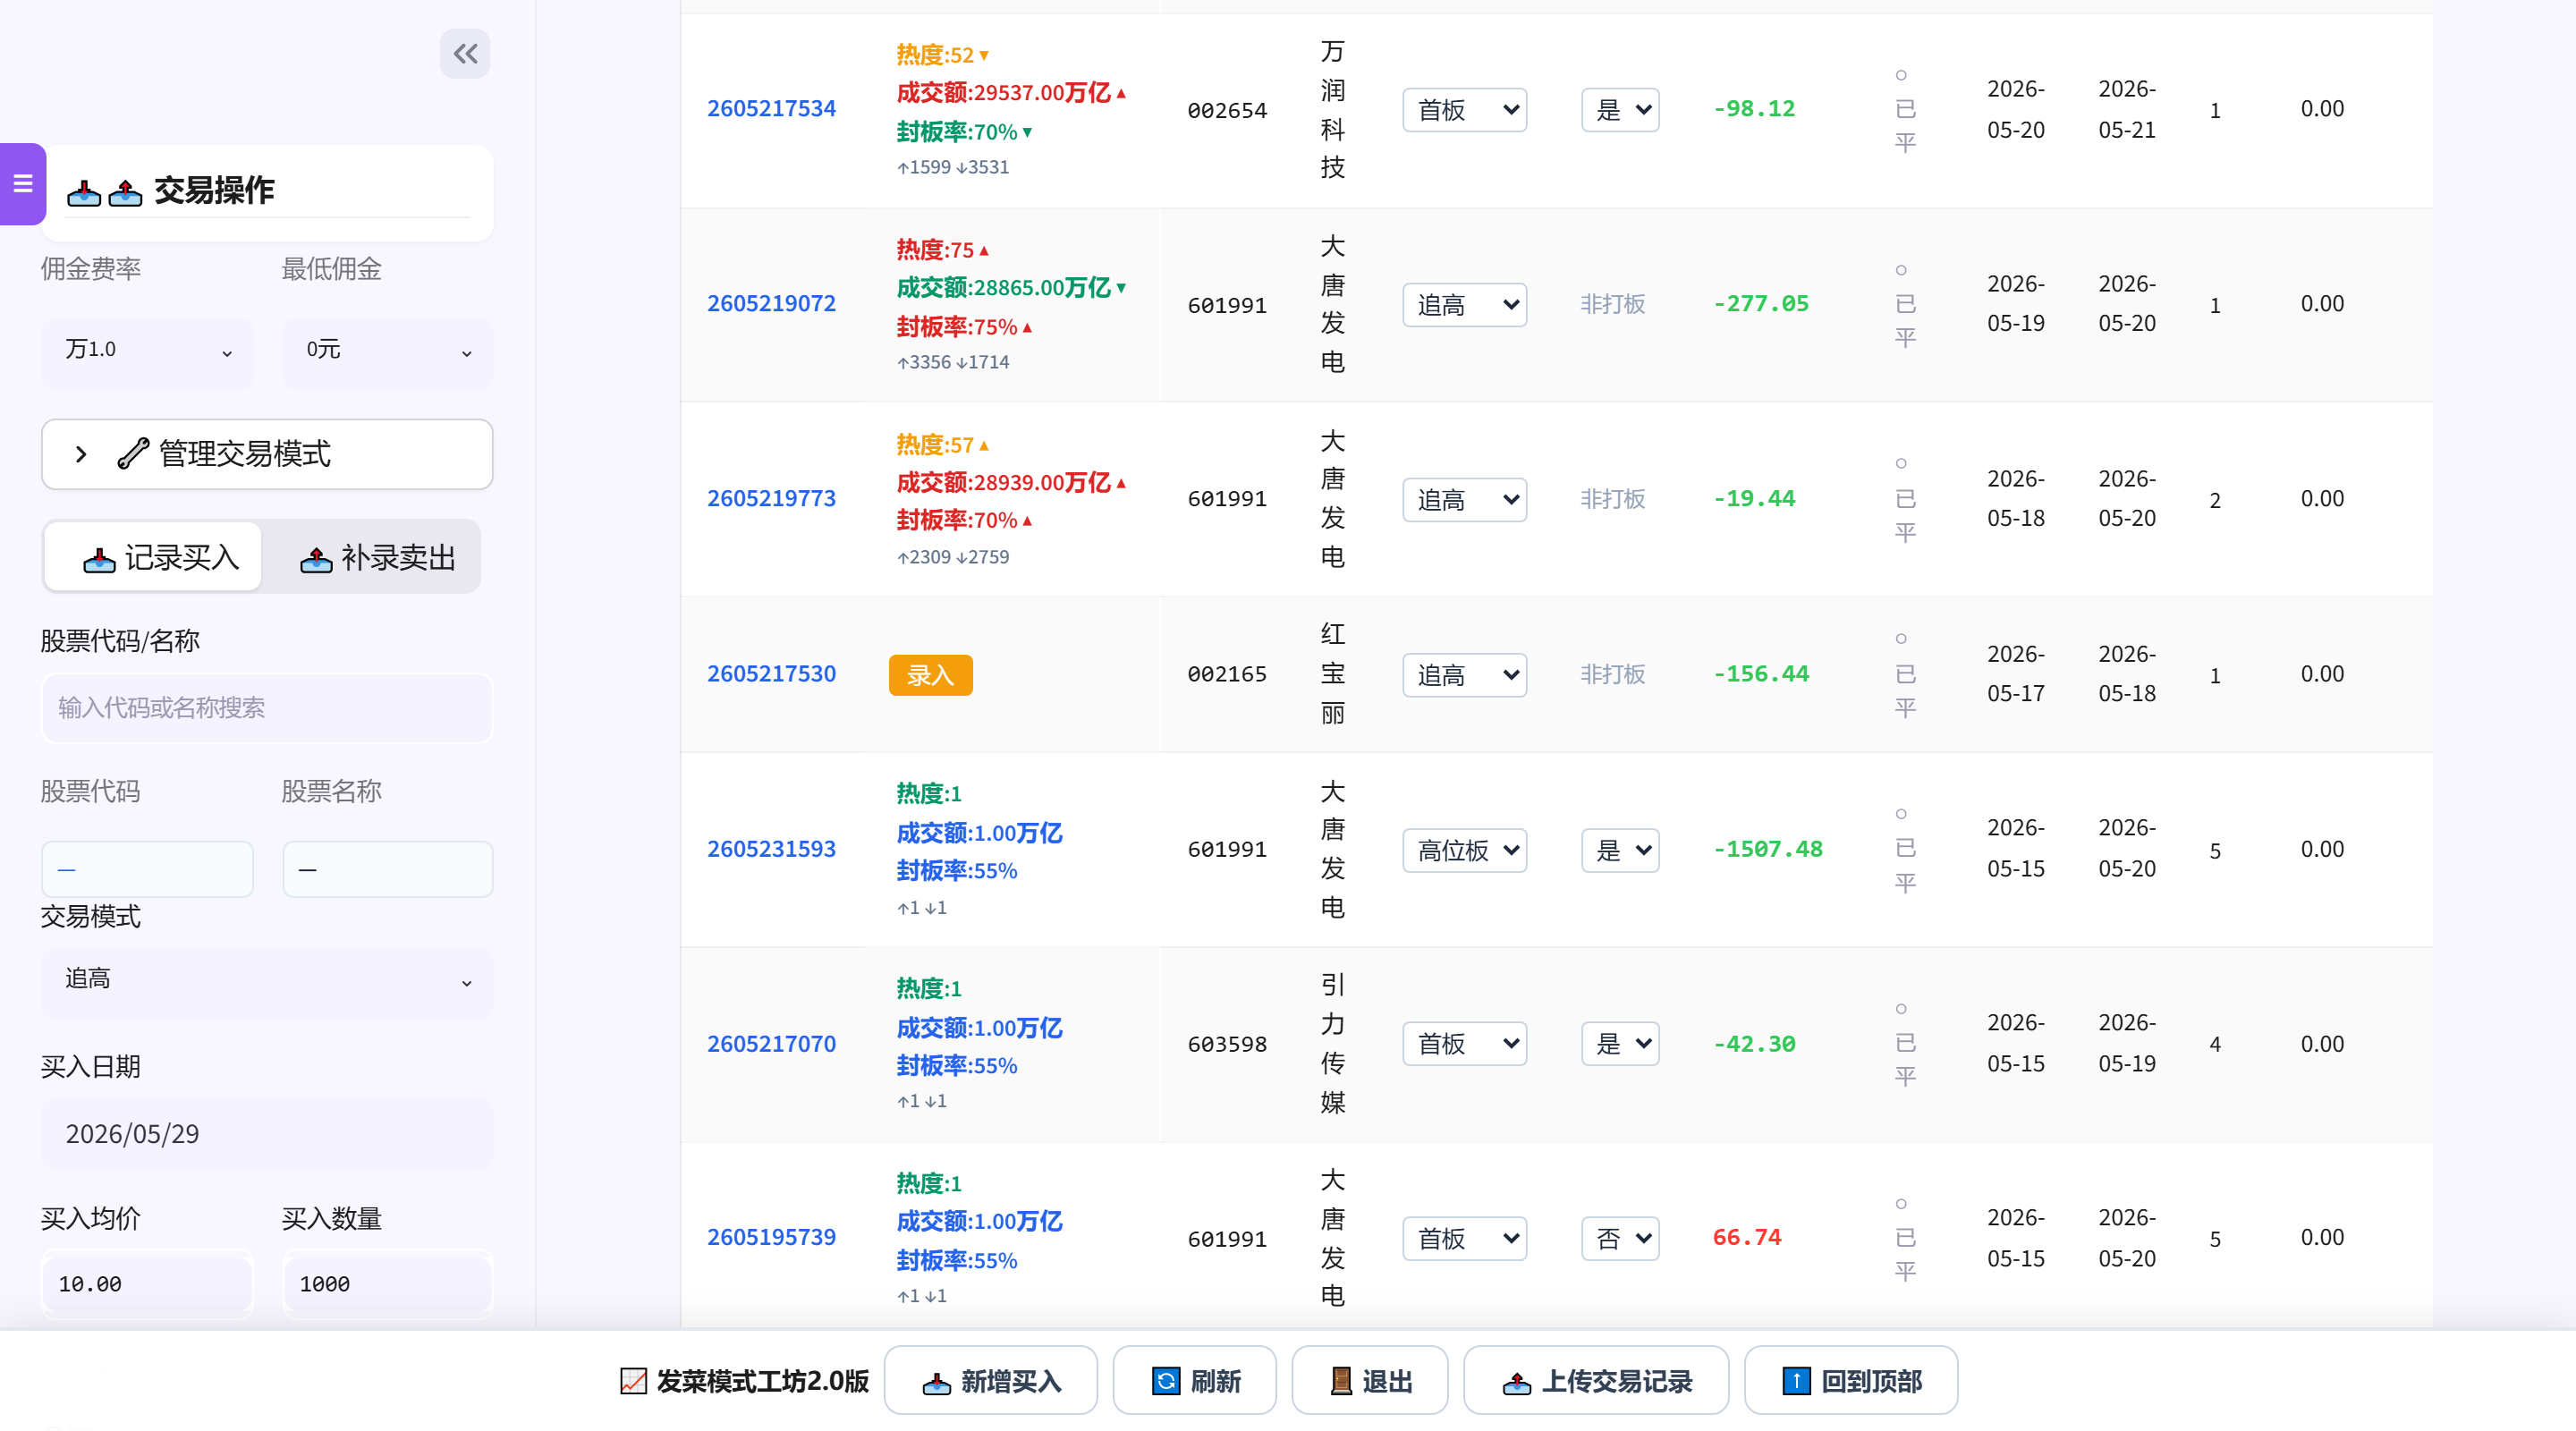Viewport: 2576px width, 1431px height.
Task: Click profit value -1507.48
Action: point(1768,849)
